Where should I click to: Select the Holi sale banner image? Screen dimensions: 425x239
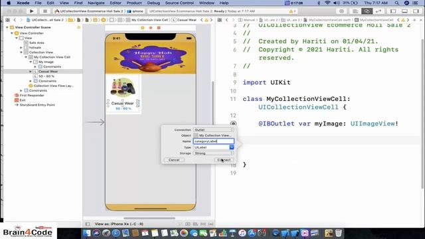click(151, 58)
